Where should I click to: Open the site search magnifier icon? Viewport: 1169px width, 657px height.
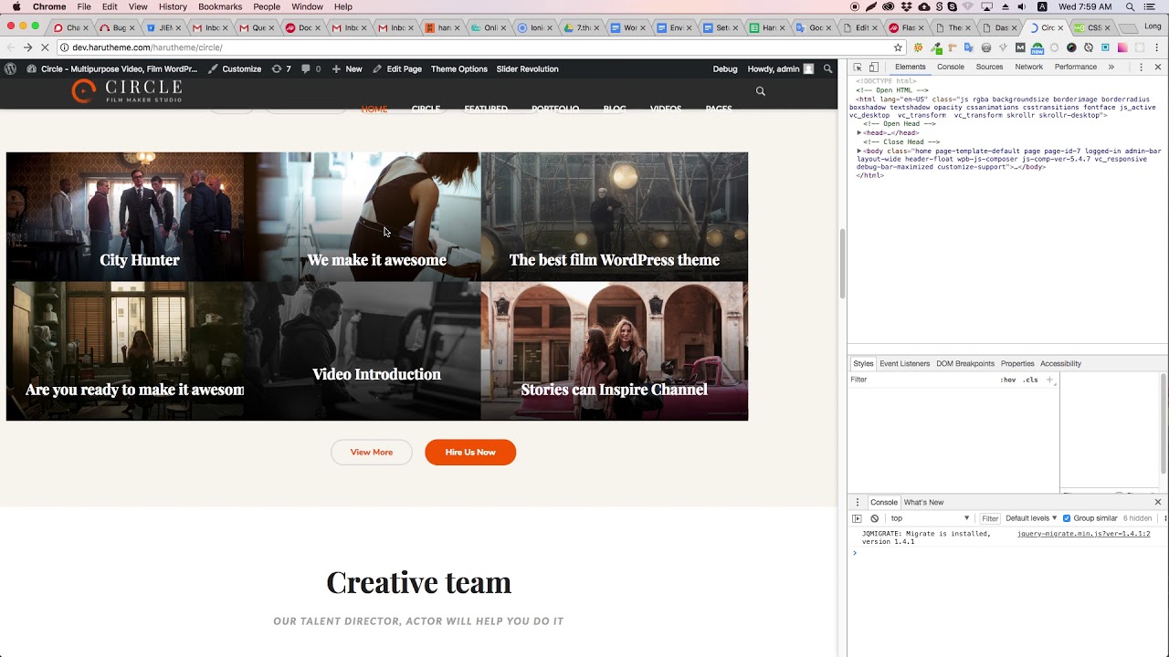click(x=761, y=91)
